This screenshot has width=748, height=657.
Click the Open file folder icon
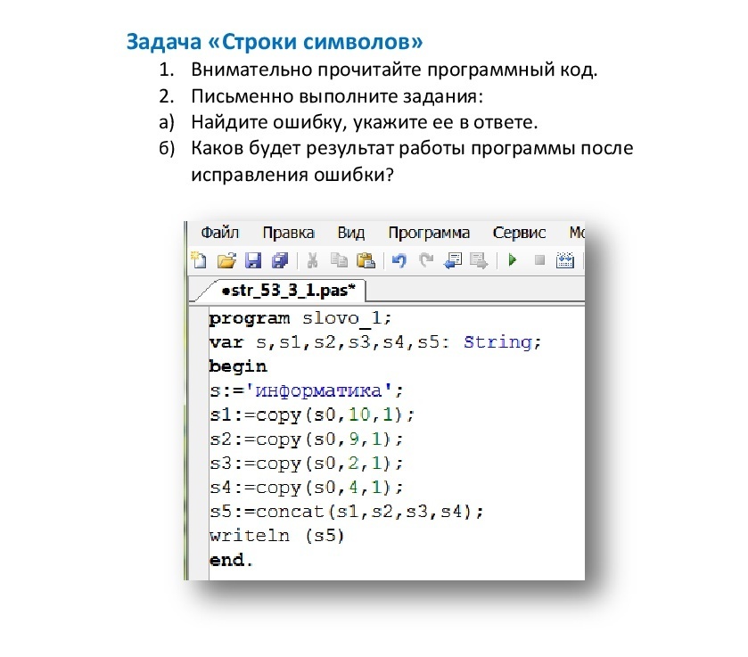pyautogui.click(x=226, y=260)
